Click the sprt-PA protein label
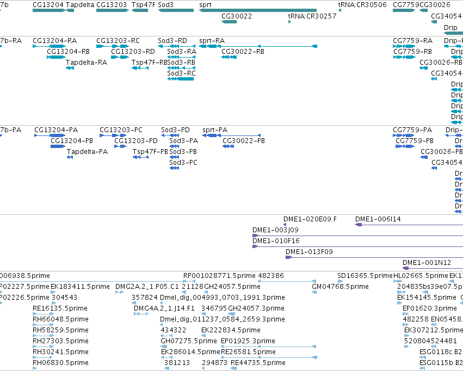The image size is (463, 371). click(215, 130)
